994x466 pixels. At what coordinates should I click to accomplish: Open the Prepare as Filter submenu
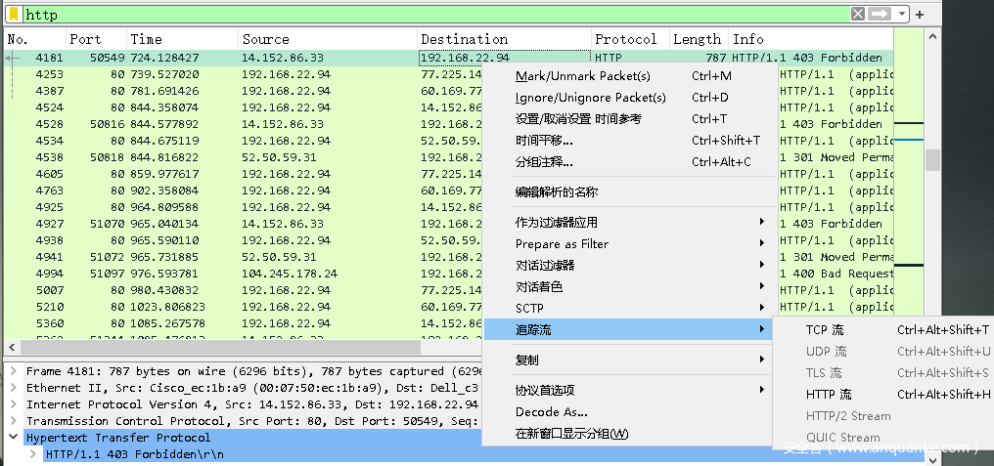coord(562,244)
